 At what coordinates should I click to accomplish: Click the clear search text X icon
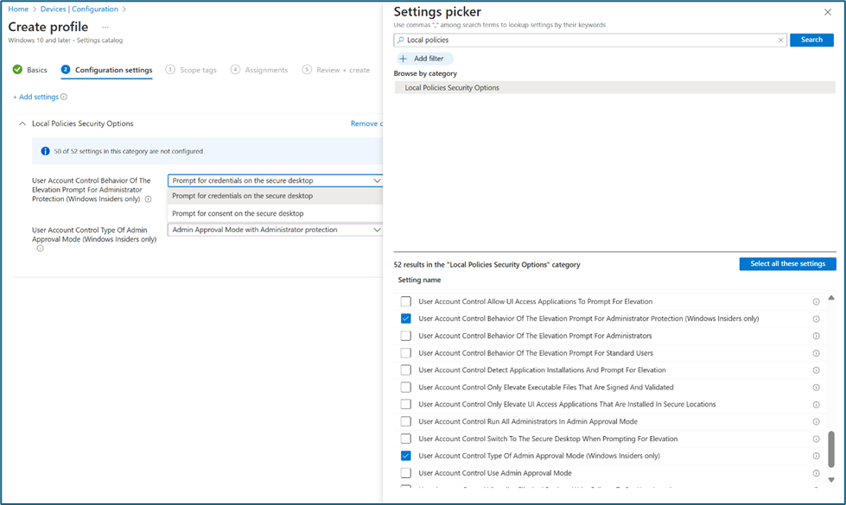[780, 40]
